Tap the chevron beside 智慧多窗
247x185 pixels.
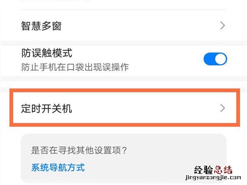tap(223, 26)
